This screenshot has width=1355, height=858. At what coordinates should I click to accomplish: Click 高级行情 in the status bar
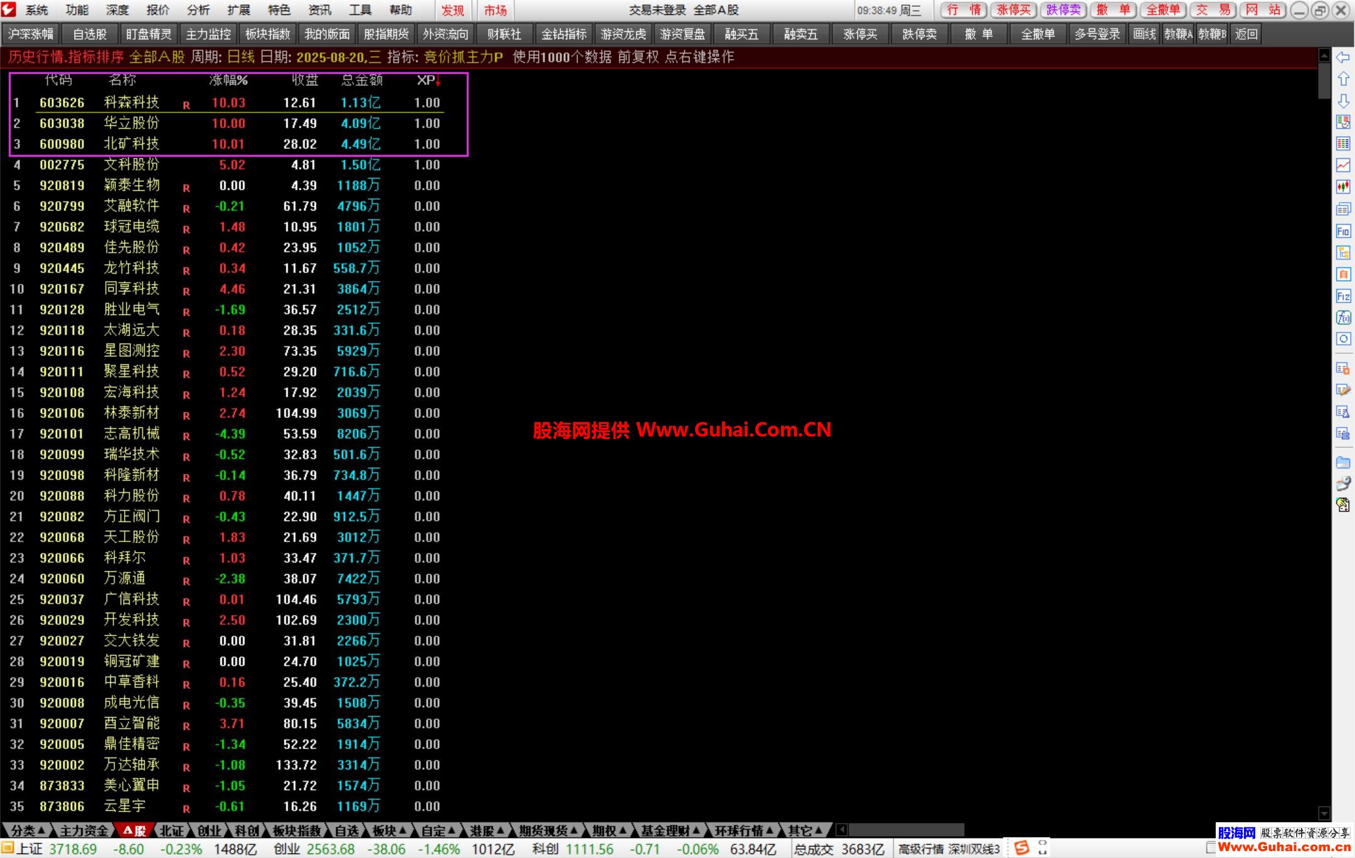[920, 849]
